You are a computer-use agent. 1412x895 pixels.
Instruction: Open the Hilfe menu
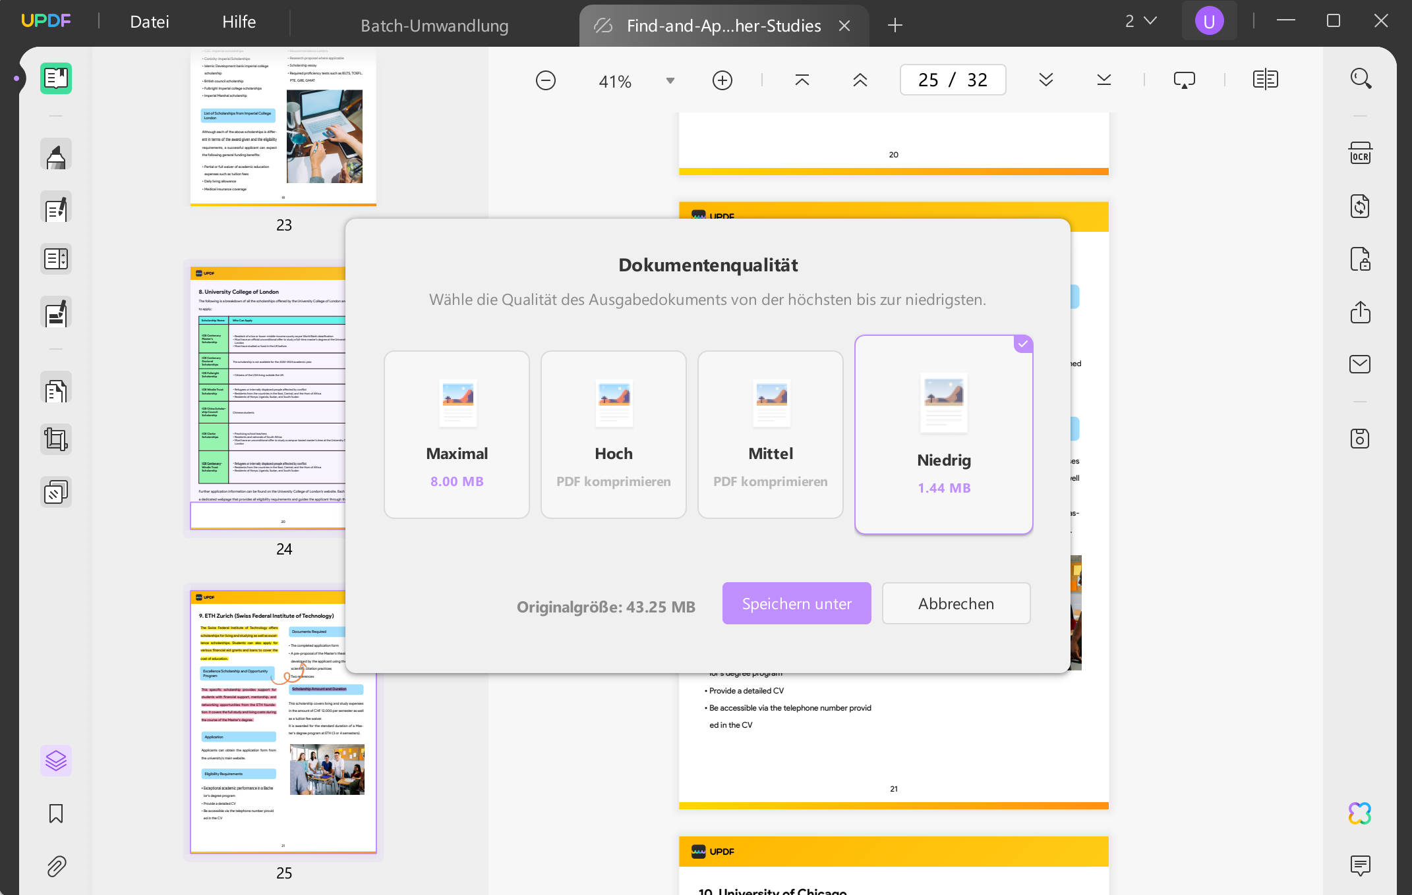[x=239, y=22]
